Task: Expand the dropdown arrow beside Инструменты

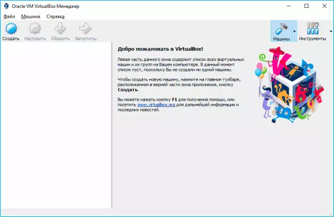Action: [x=330, y=31]
